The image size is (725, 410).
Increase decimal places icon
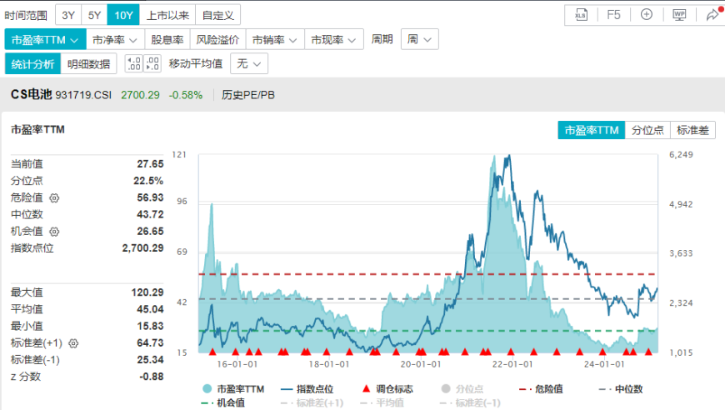[133, 63]
